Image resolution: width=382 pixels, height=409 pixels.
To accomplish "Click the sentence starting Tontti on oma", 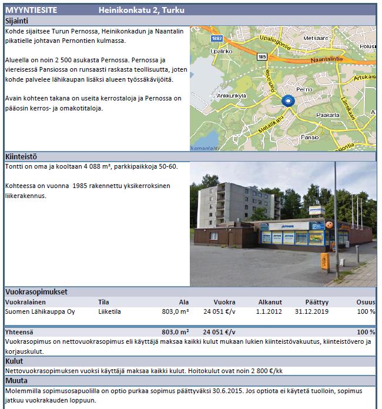I will 91,166.
